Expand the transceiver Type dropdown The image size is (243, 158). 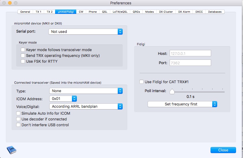[x=86, y=91]
